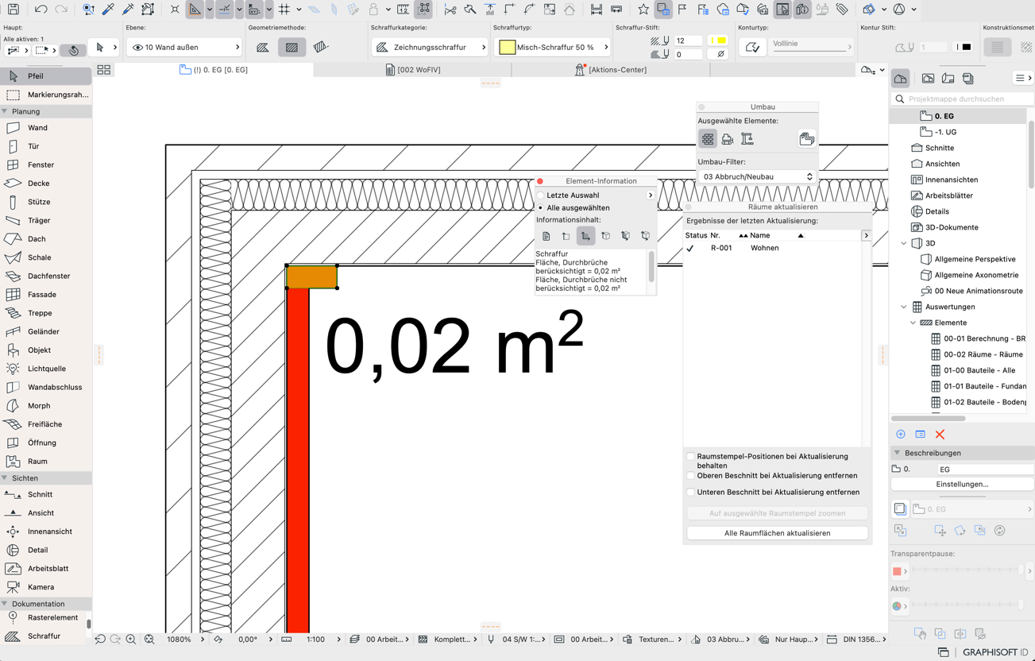Enable Oberen Beschnitt bei Aktualisierung entfernen
Image resolution: width=1035 pixels, height=661 pixels.
pos(691,476)
